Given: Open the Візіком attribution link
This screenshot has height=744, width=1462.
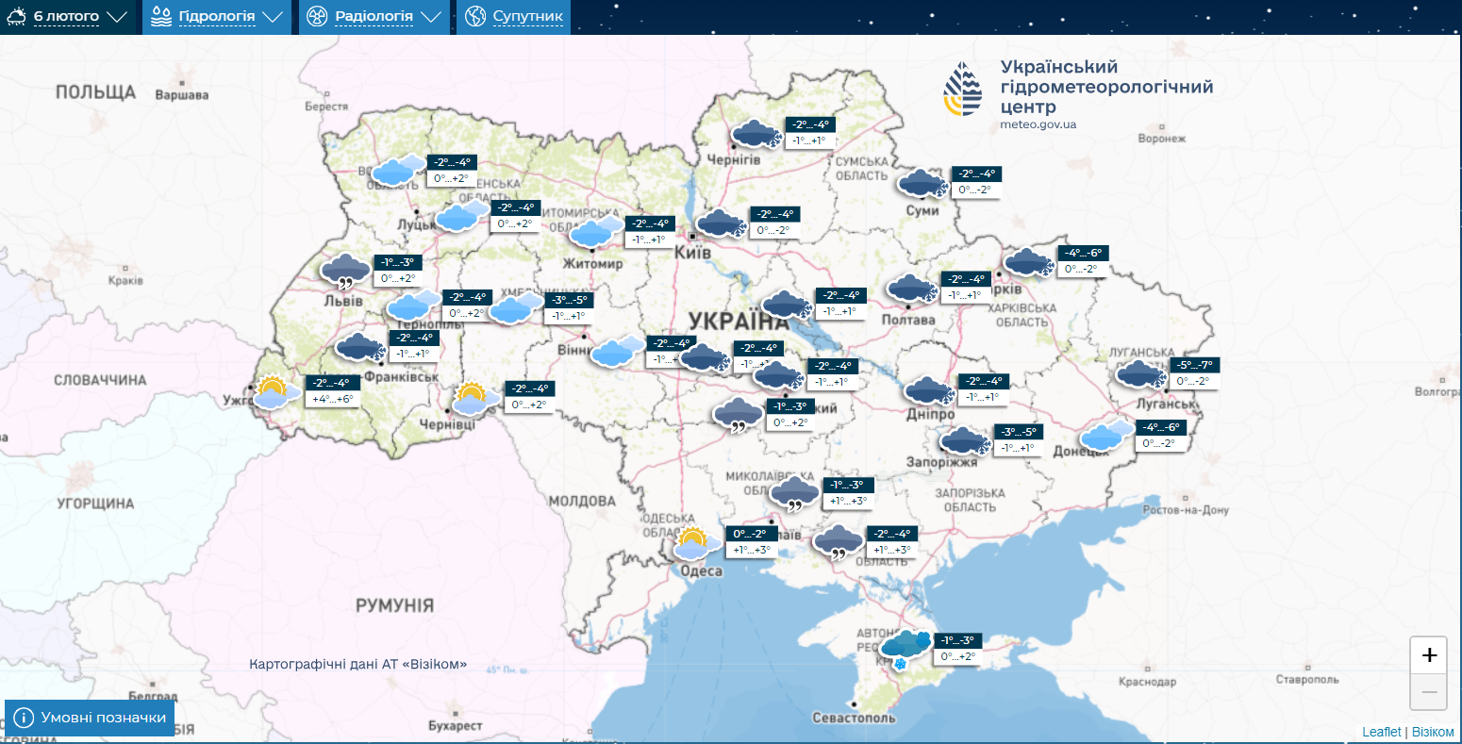Looking at the screenshot, I should tap(1433, 733).
